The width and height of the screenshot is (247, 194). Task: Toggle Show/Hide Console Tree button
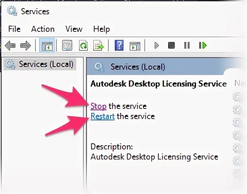(47, 45)
